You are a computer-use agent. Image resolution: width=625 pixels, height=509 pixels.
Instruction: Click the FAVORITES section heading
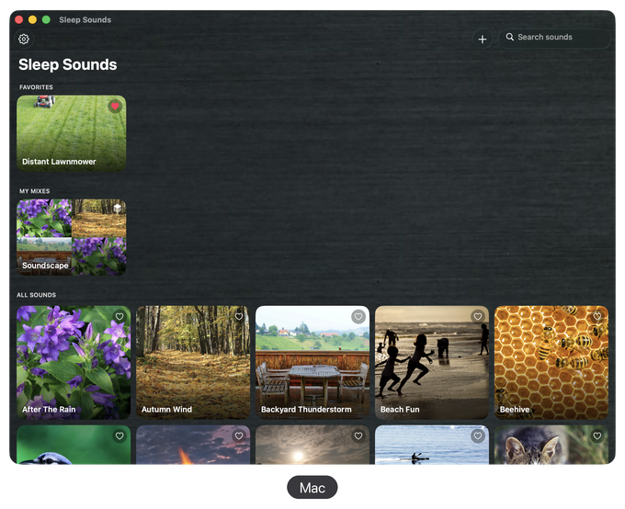36,87
